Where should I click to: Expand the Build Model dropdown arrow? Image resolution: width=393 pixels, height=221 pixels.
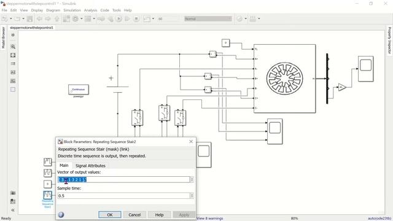259,19
